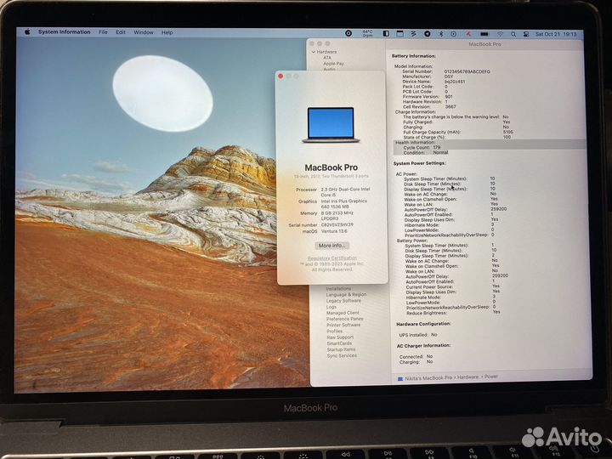Click the half-filled rectangle icon in menu bar
Image resolution: width=612 pixels, height=459 pixels.
[386, 33]
